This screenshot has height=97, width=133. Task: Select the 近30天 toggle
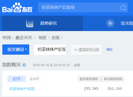tap(35, 79)
